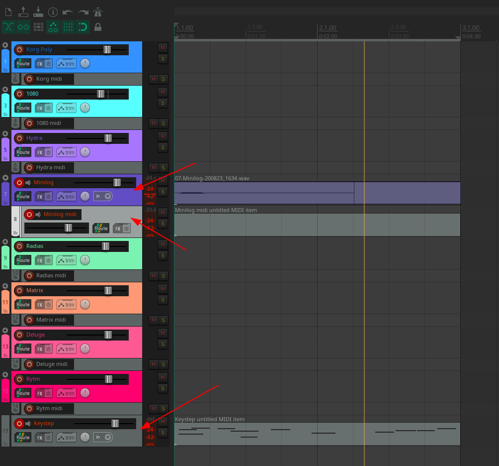
Task: Arm record on Korg Poly track
Action: [19, 50]
